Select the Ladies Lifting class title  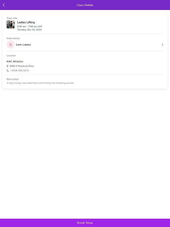(26, 22)
